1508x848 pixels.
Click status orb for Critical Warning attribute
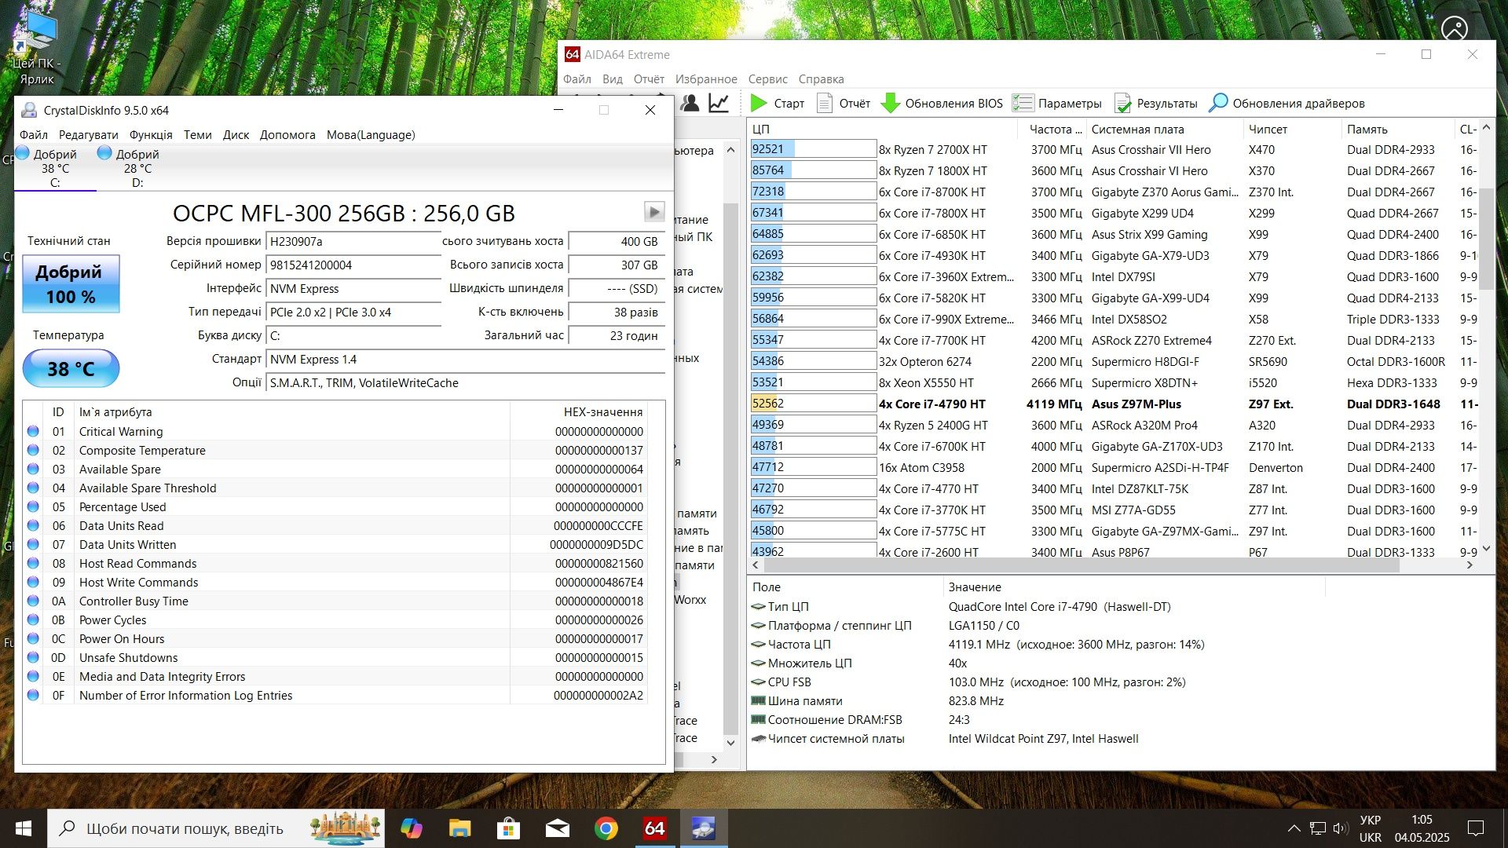pyautogui.click(x=33, y=431)
